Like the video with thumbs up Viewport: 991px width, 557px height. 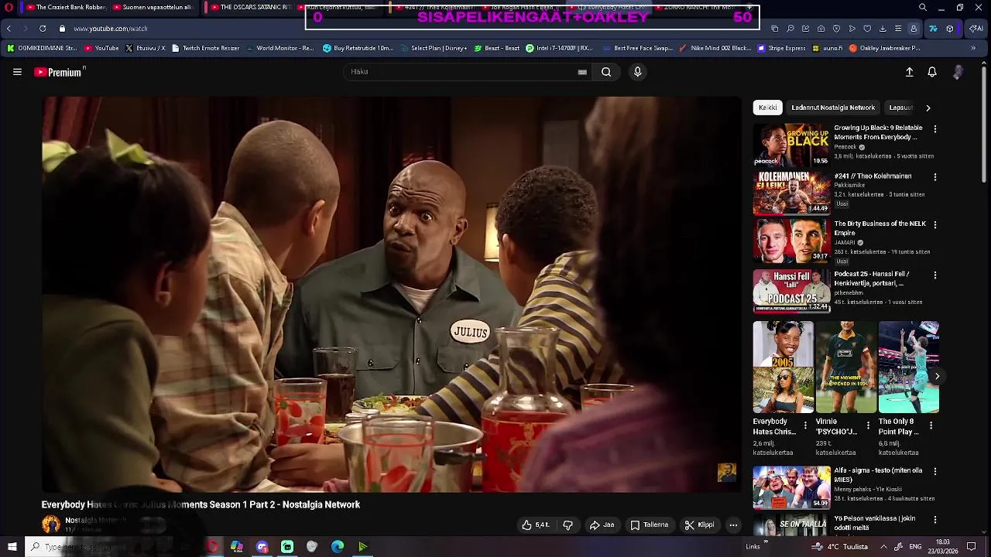[536, 525]
